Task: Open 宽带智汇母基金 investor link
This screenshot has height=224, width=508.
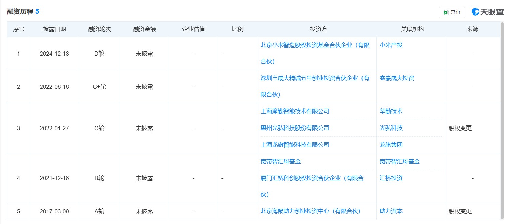Action: (281, 161)
